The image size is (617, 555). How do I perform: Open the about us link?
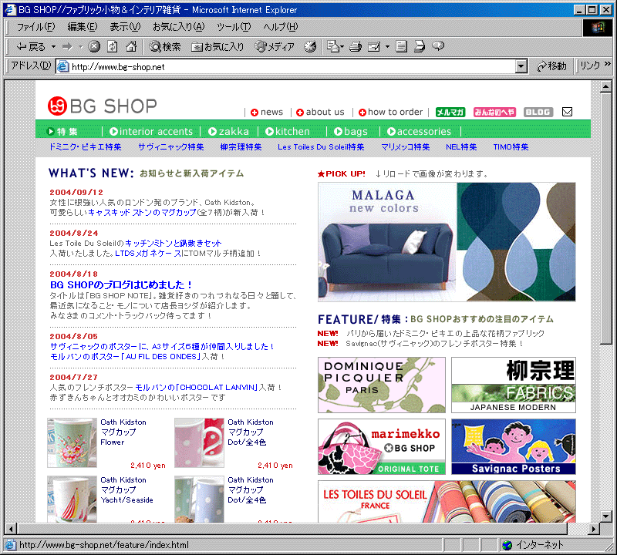pyautogui.click(x=320, y=112)
